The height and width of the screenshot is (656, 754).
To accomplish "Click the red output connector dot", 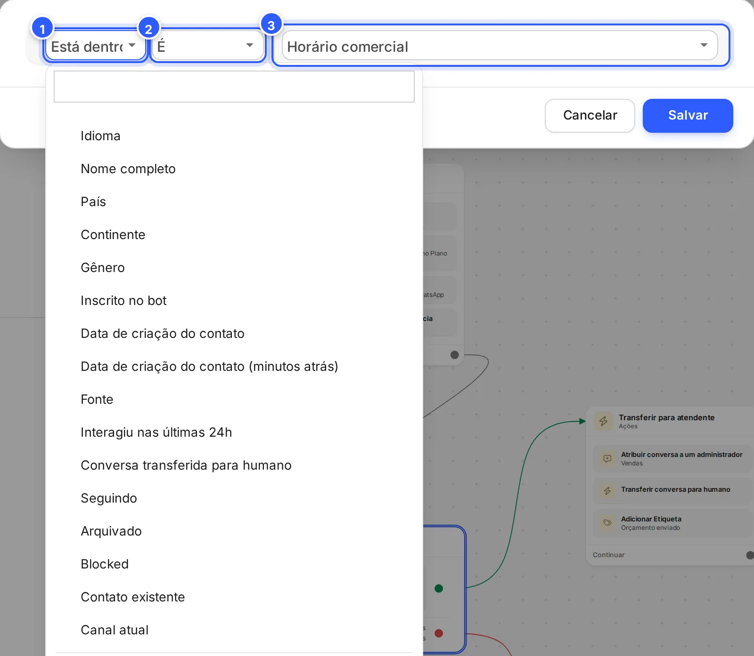I will [439, 633].
